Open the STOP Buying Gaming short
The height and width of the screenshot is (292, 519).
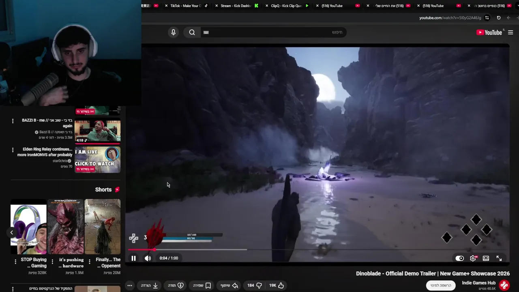[x=28, y=226]
